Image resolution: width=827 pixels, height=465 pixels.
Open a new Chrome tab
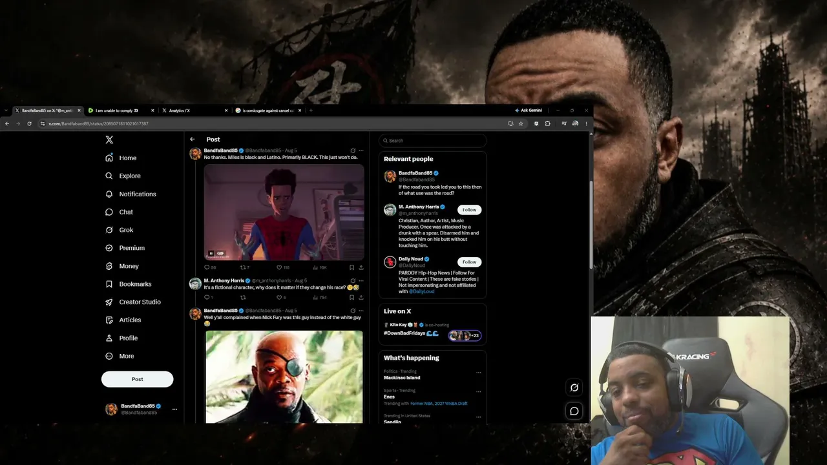[x=311, y=110]
